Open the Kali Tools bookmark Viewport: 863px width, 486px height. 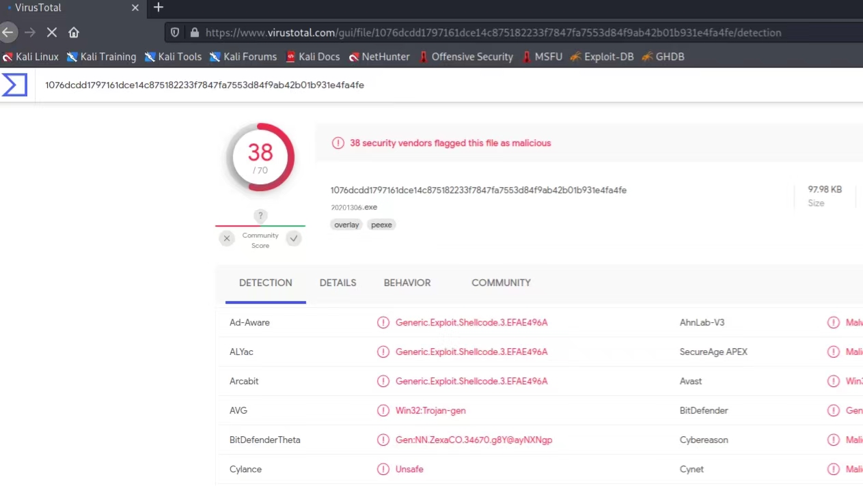(x=173, y=57)
